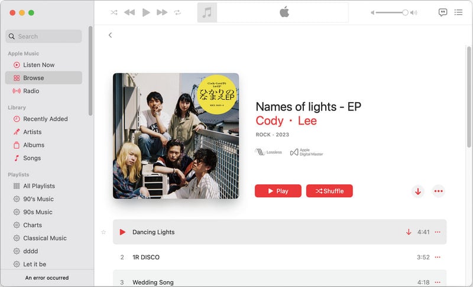This screenshot has height=287, width=473.
Task: Open more options for Dancing Lights track
Action: [438, 232]
